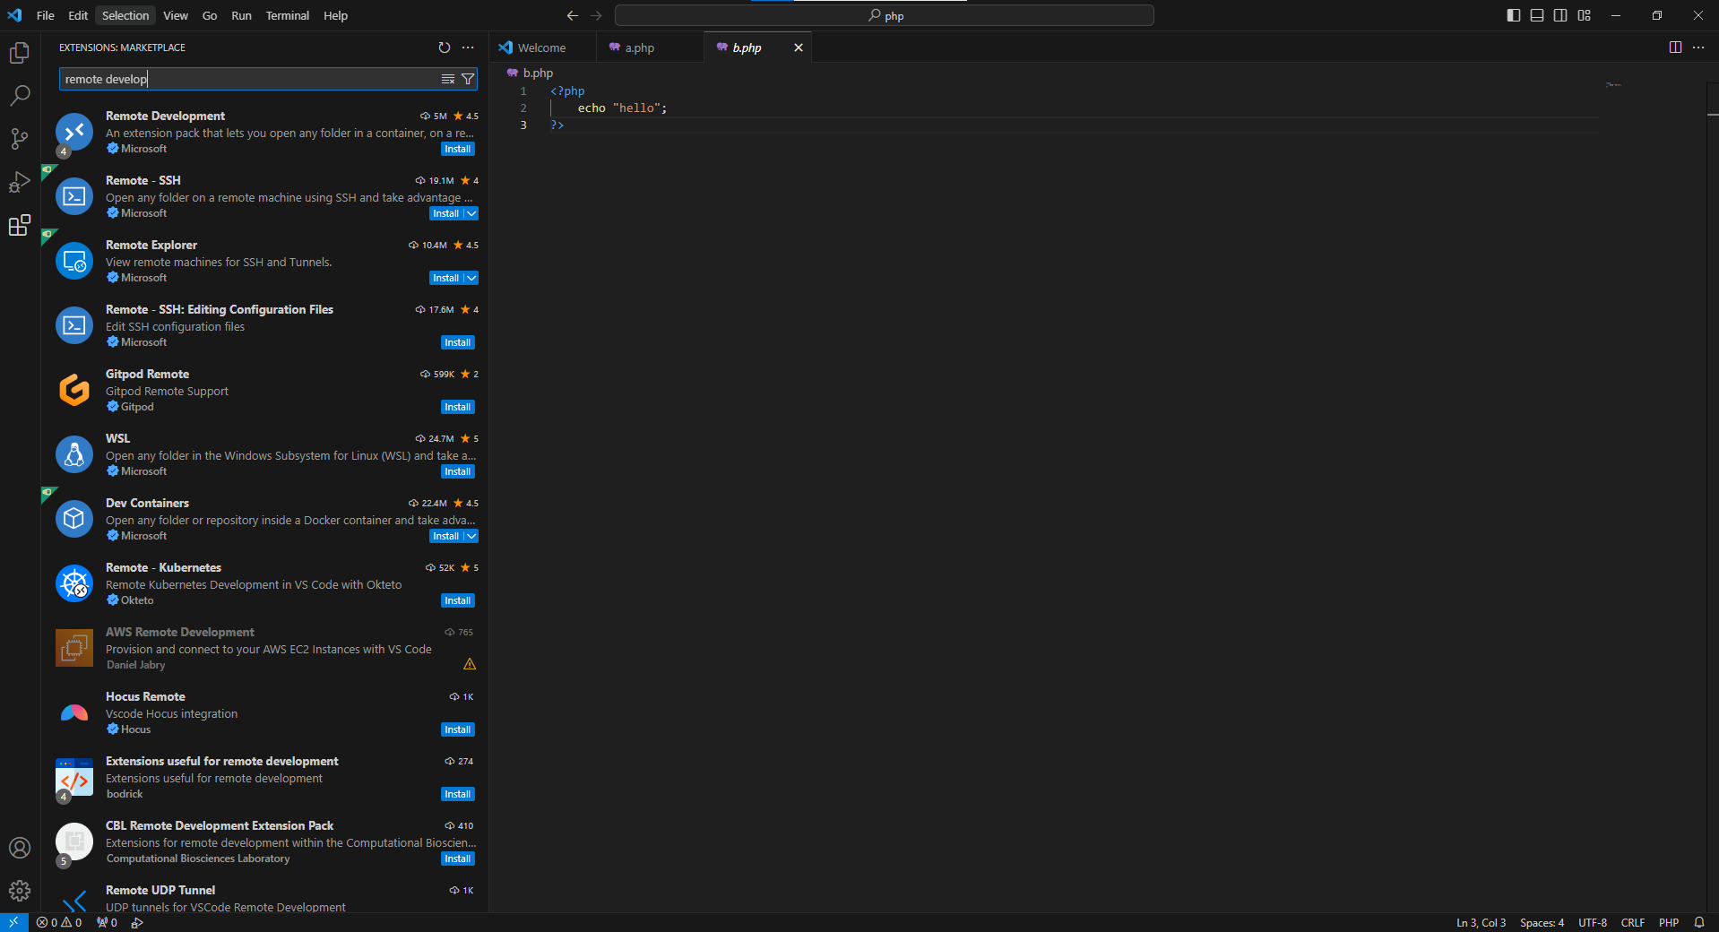Open the Source Control view
This screenshot has height=932, width=1719.
[x=20, y=139]
